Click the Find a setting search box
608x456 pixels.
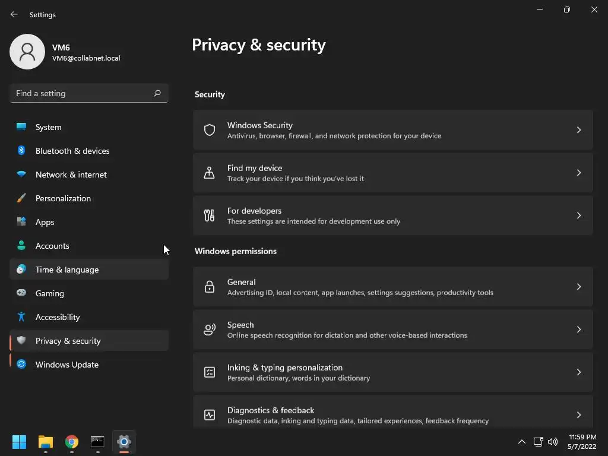coord(83,93)
